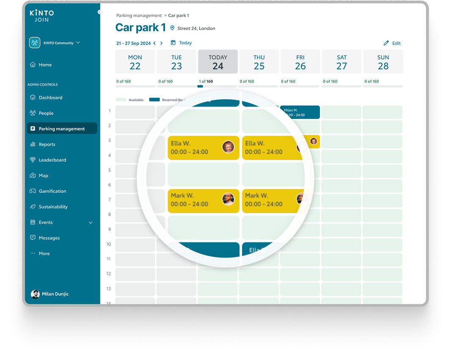
Task: Click the People icon in sidebar
Action: [33, 113]
